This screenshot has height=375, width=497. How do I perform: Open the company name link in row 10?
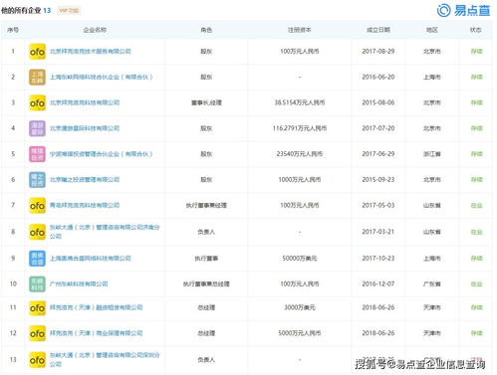[x=79, y=283]
